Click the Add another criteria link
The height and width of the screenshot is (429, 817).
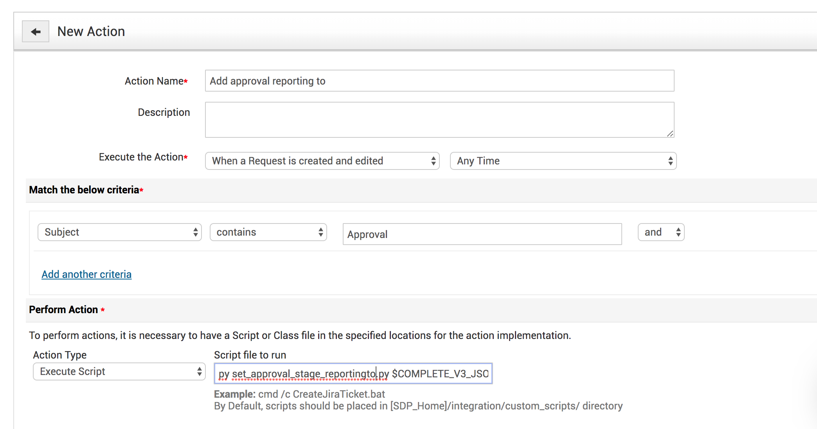point(86,274)
